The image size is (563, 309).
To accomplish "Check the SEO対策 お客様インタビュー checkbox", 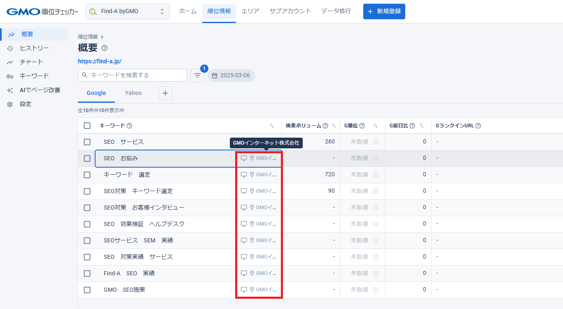I will pos(87,208).
